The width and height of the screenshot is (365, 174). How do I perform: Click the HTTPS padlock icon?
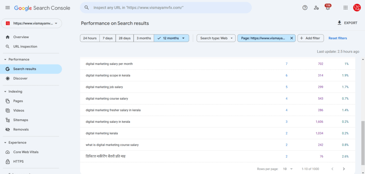pos(8,162)
